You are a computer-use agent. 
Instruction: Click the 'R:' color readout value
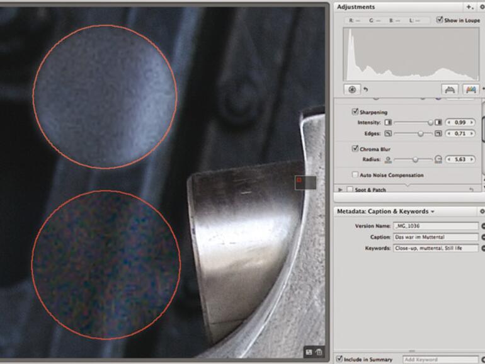(358, 20)
